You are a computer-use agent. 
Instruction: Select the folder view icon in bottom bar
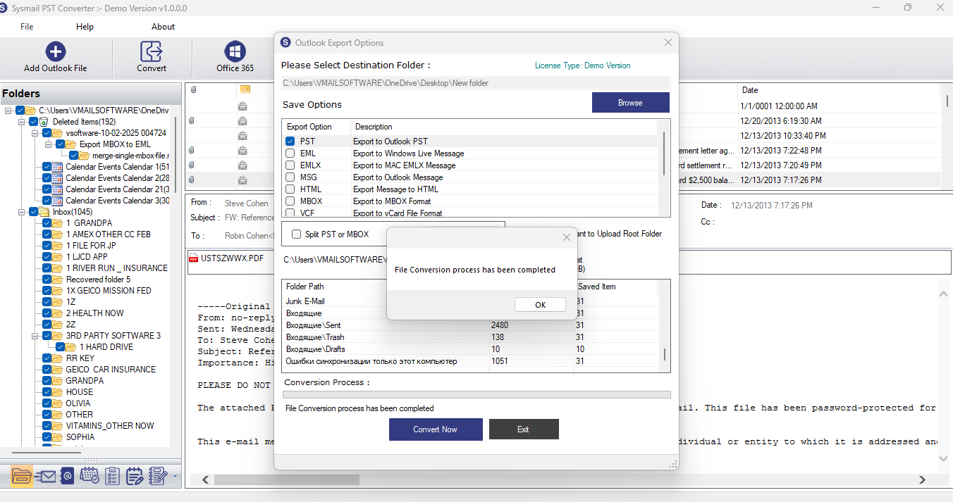click(22, 477)
